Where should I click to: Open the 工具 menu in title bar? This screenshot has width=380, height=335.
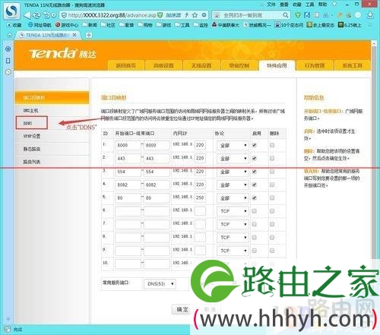309,5
